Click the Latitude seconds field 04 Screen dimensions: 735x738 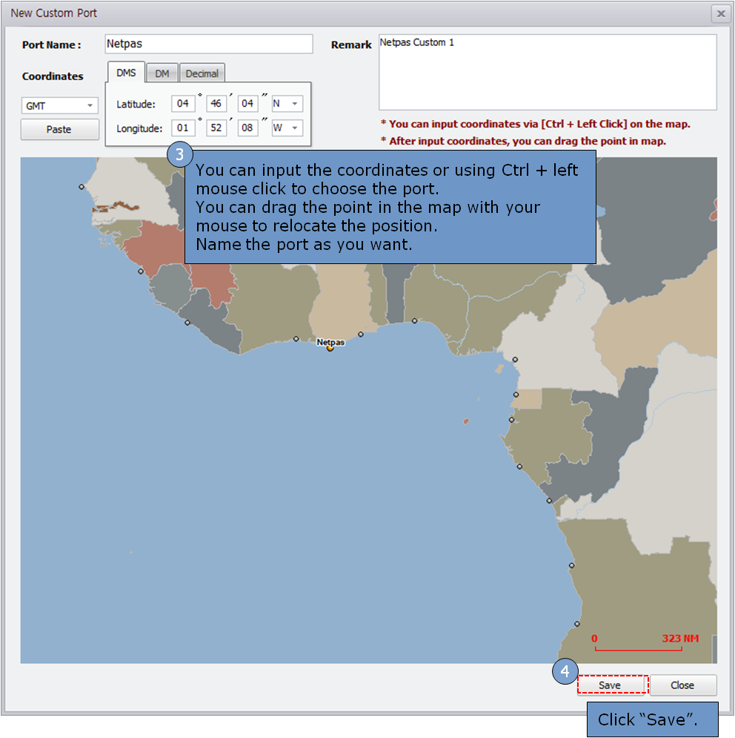tap(247, 104)
